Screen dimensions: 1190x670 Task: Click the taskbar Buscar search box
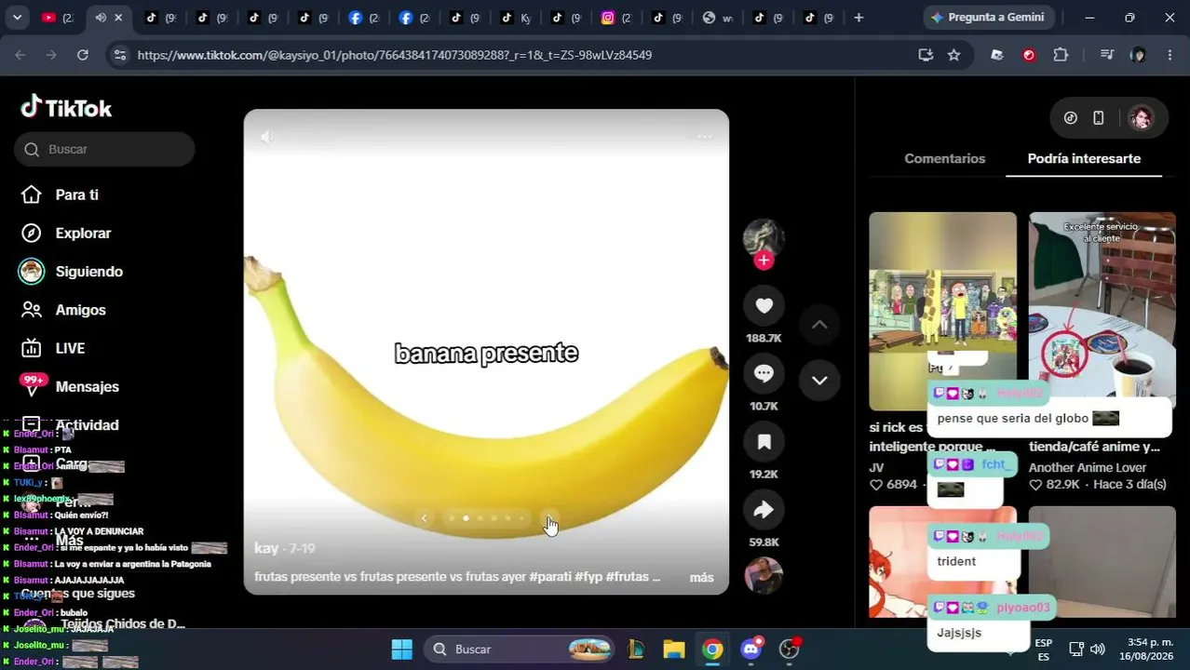coord(521,650)
